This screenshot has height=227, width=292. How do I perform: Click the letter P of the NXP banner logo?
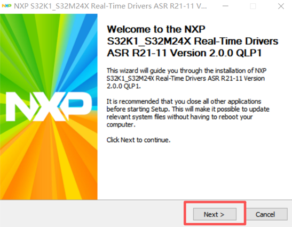(x=78, y=106)
